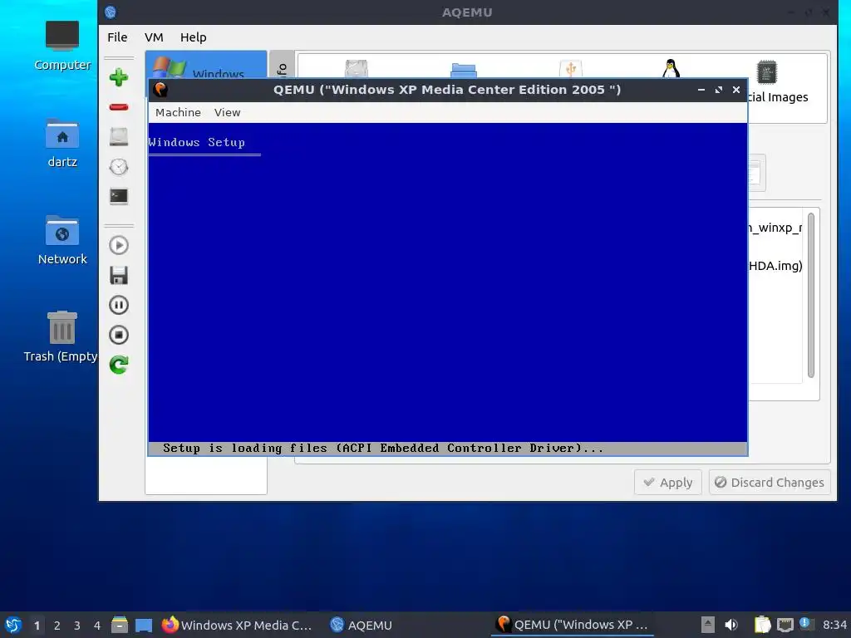This screenshot has height=638, width=851.
Task: Minimize the QEMU window
Action: pyautogui.click(x=701, y=90)
